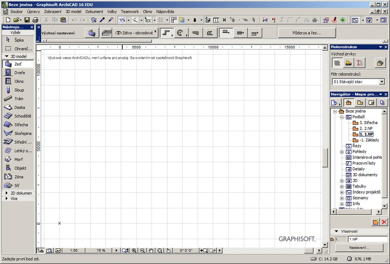Screen dimensions: 390x264
Task: Open the Zobrazení menu
Action: click(x=53, y=11)
